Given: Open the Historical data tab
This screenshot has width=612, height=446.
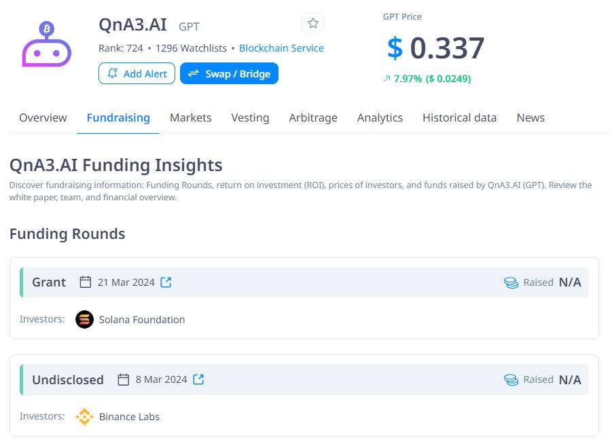Looking at the screenshot, I should (459, 117).
